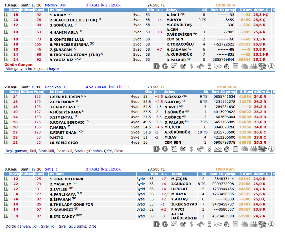Click the people group icon under race 3

(253, 225)
